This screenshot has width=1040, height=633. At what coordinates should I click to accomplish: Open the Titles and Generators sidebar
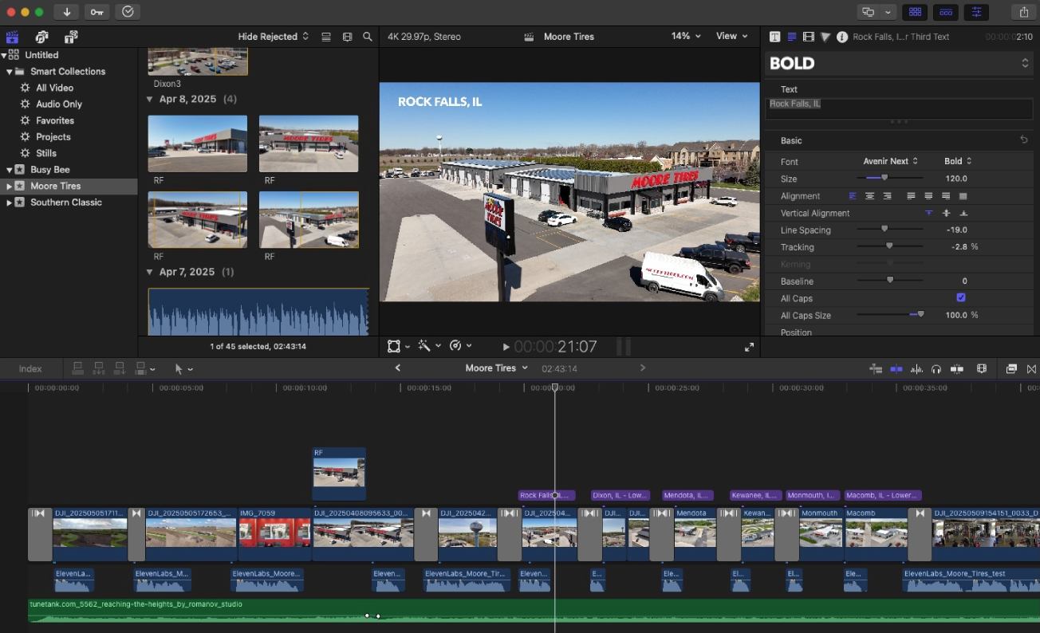click(71, 37)
